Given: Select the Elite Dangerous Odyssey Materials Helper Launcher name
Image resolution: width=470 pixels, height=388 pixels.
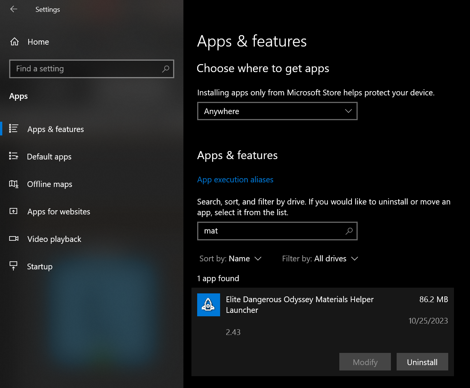Looking at the screenshot, I should 300,305.
